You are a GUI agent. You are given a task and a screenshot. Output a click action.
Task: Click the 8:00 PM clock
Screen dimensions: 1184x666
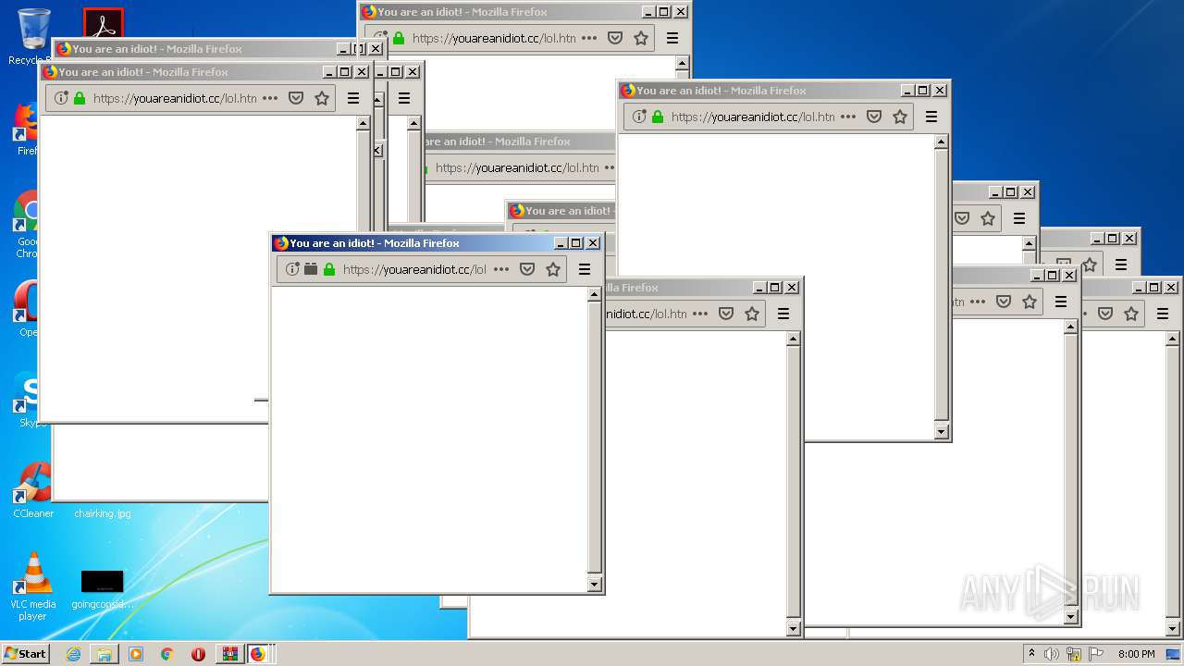[1136, 654]
